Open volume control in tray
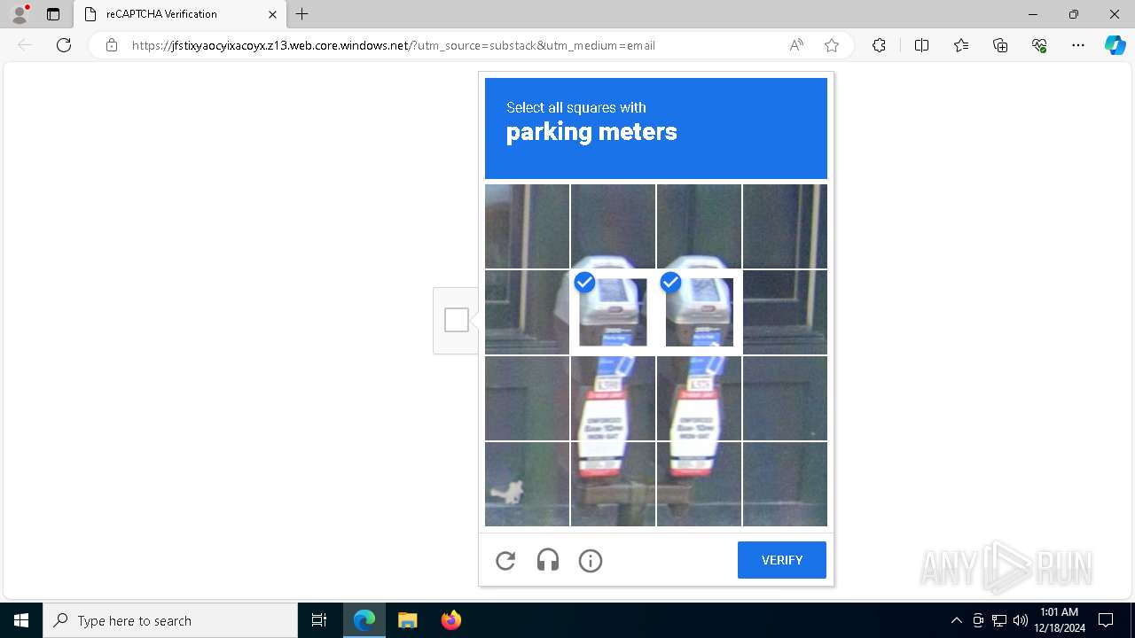The width and height of the screenshot is (1135, 638). pos(1021,620)
